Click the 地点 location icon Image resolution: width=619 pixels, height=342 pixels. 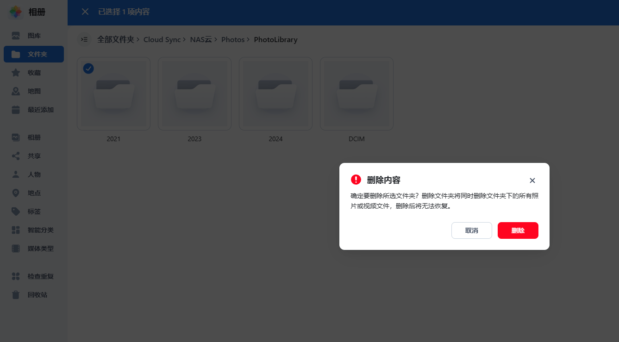tap(16, 193)
